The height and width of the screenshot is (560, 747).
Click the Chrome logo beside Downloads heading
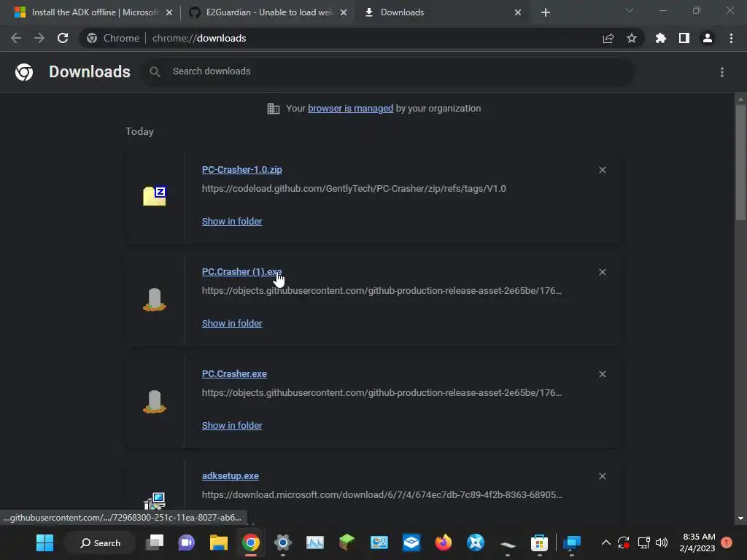point(24,72)
